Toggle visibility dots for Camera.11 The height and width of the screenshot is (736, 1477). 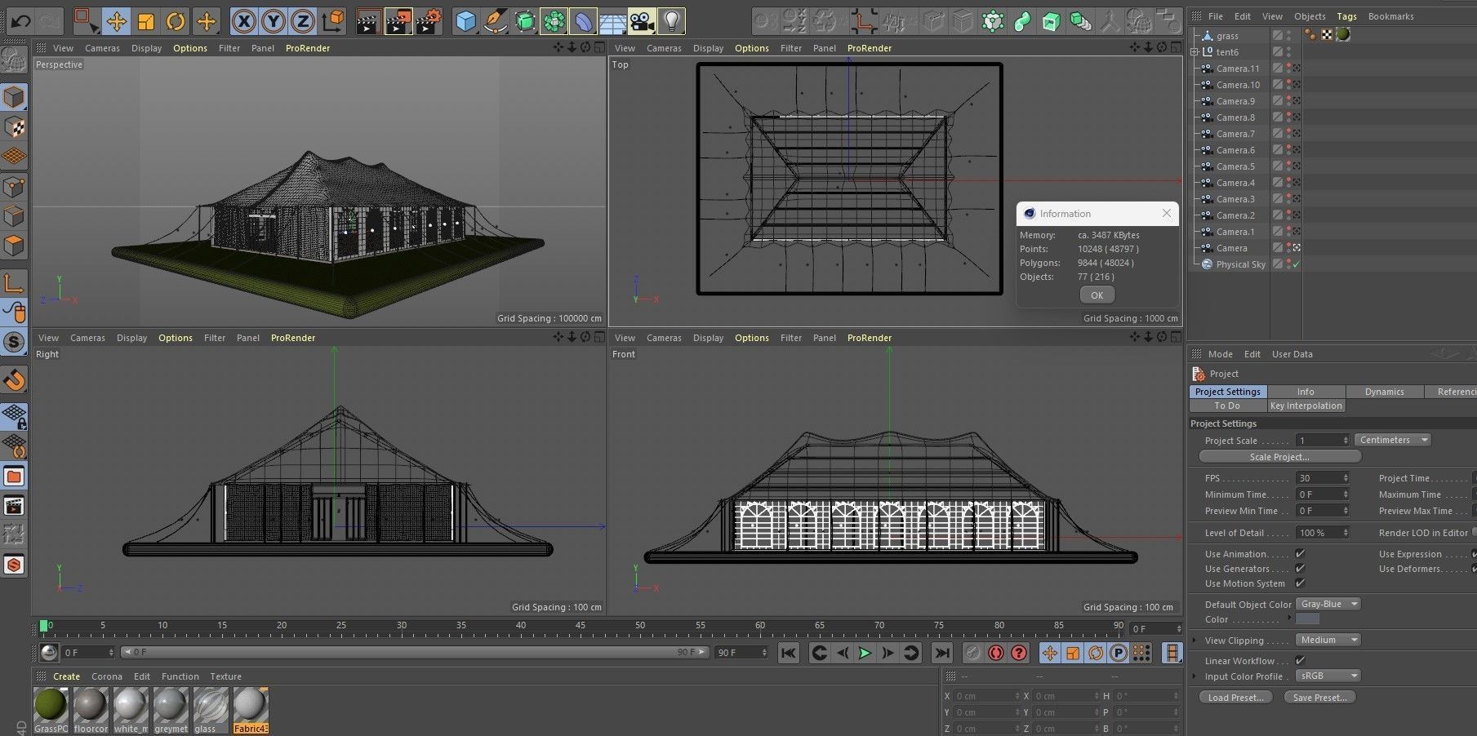[1289, 69]
